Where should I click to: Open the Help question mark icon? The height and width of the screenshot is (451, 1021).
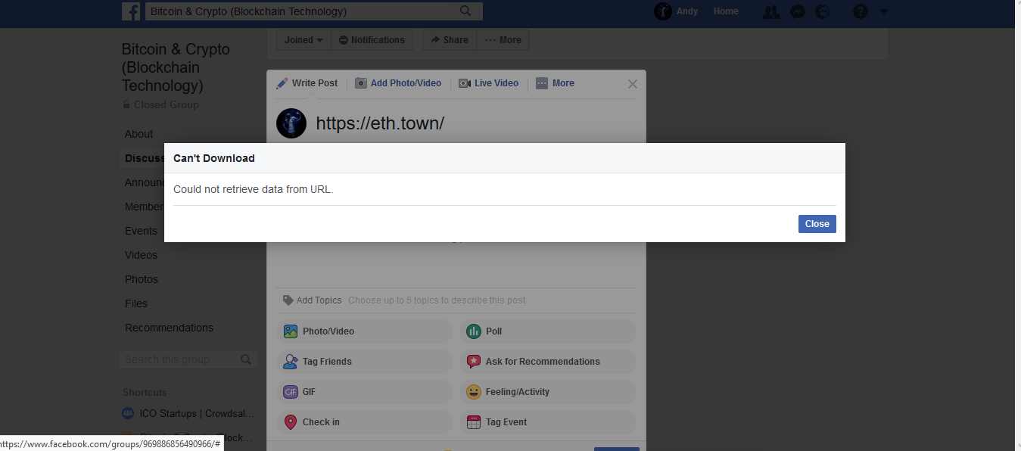point(860,12)
